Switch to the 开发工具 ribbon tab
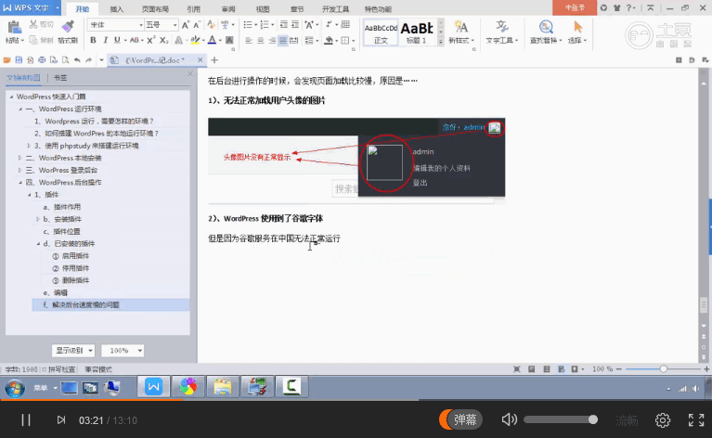The image size is (712, 438). point(335,9)
